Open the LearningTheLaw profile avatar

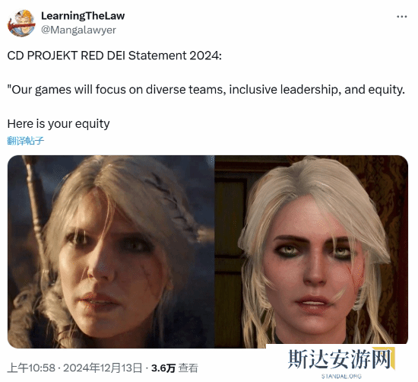pos(21,23)
